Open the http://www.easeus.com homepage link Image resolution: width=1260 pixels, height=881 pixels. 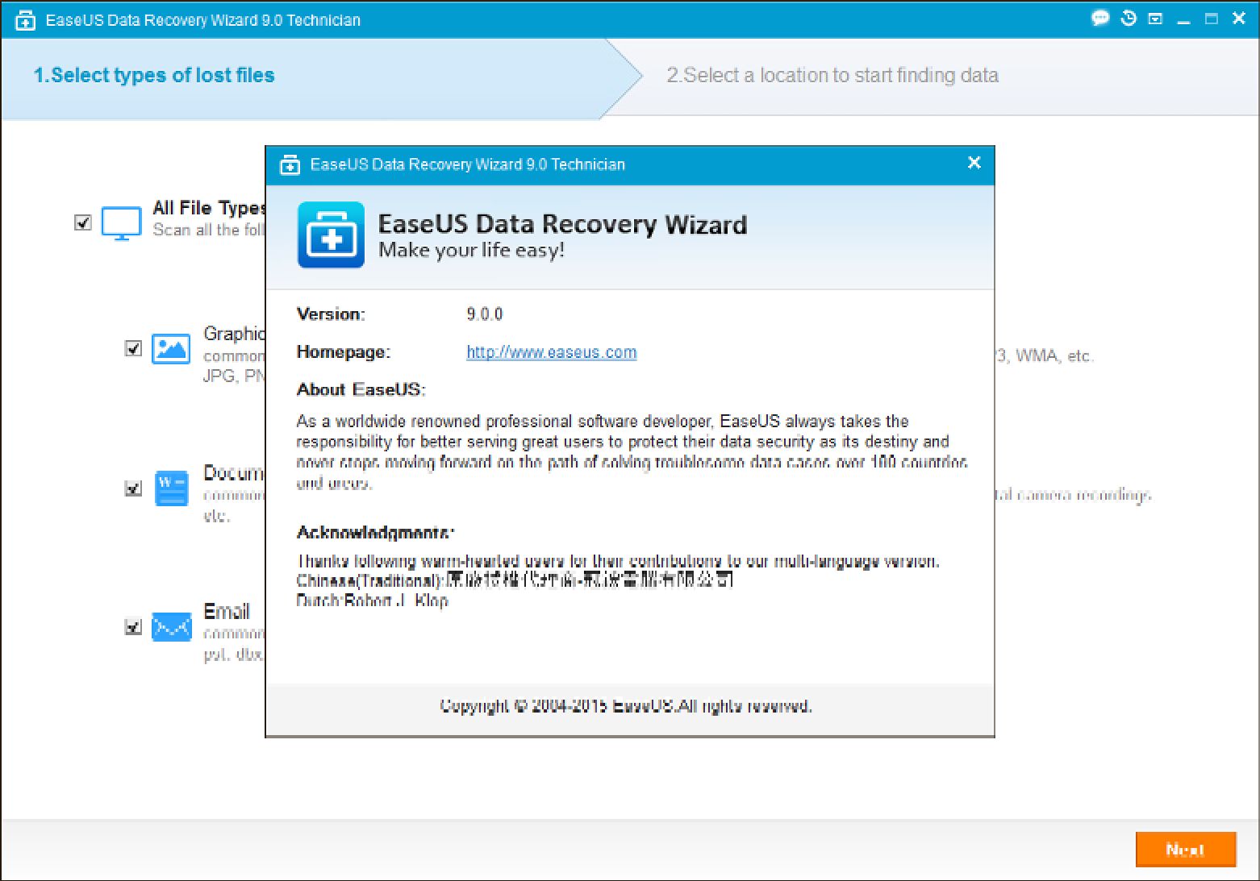point(552,352)
